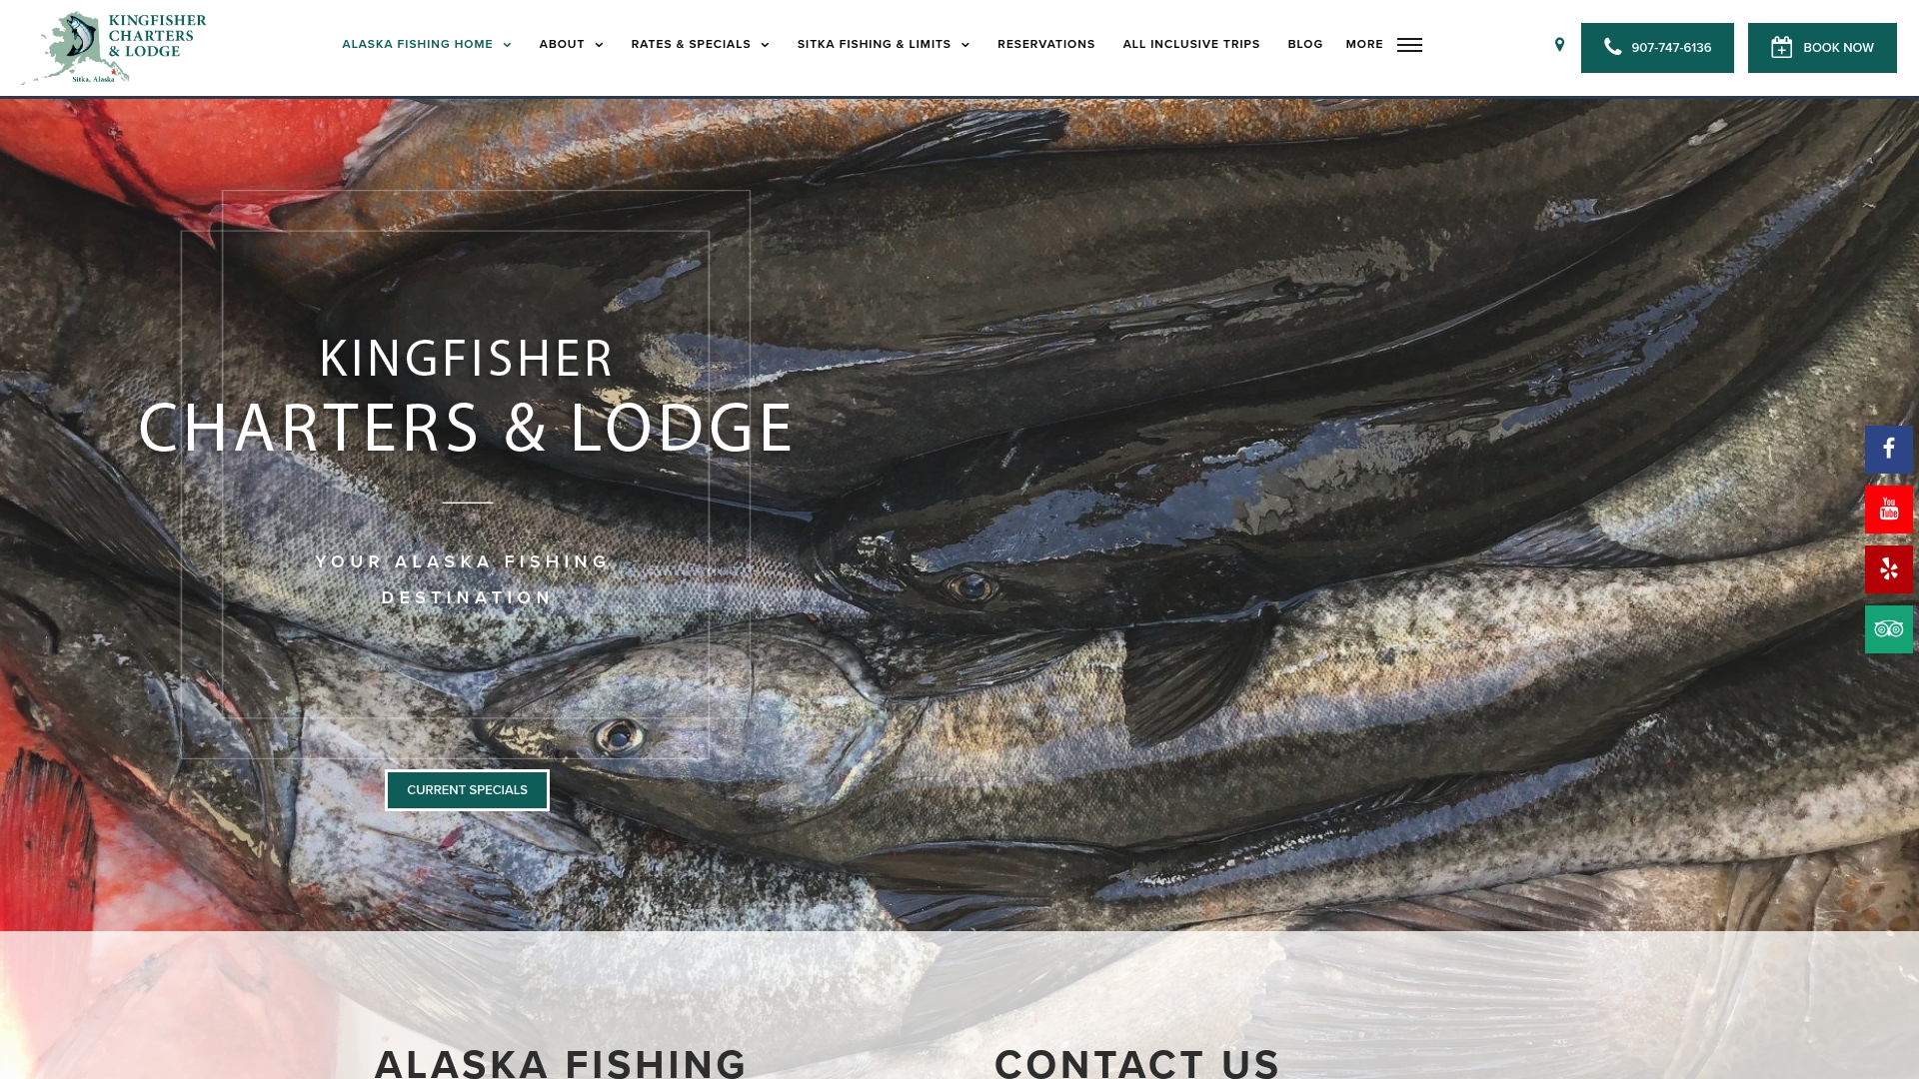1919x1079 pixels.
Task: Open the YouTube social icon
Action: 1889,510
